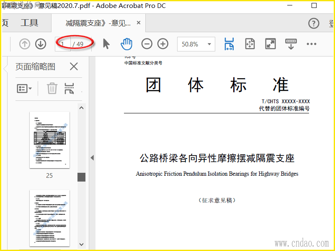
Task: Enter full screen view mode
Action: (271, 44)
